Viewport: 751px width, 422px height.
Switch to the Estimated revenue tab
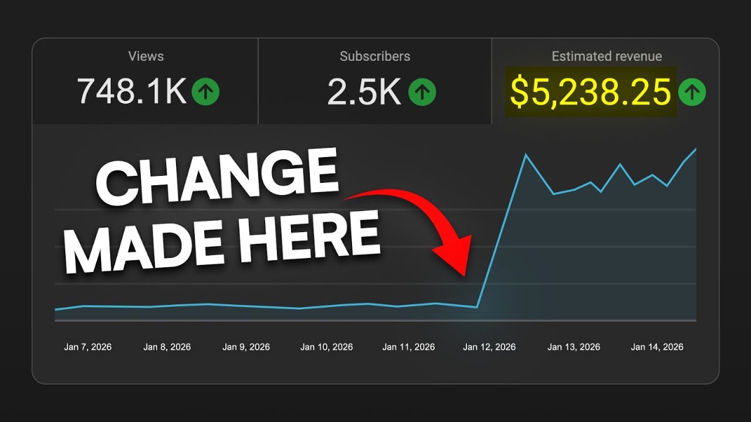pyautogui.click(x=605, y=81)
